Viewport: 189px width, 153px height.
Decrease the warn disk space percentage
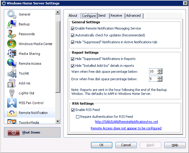click(160, 72)
